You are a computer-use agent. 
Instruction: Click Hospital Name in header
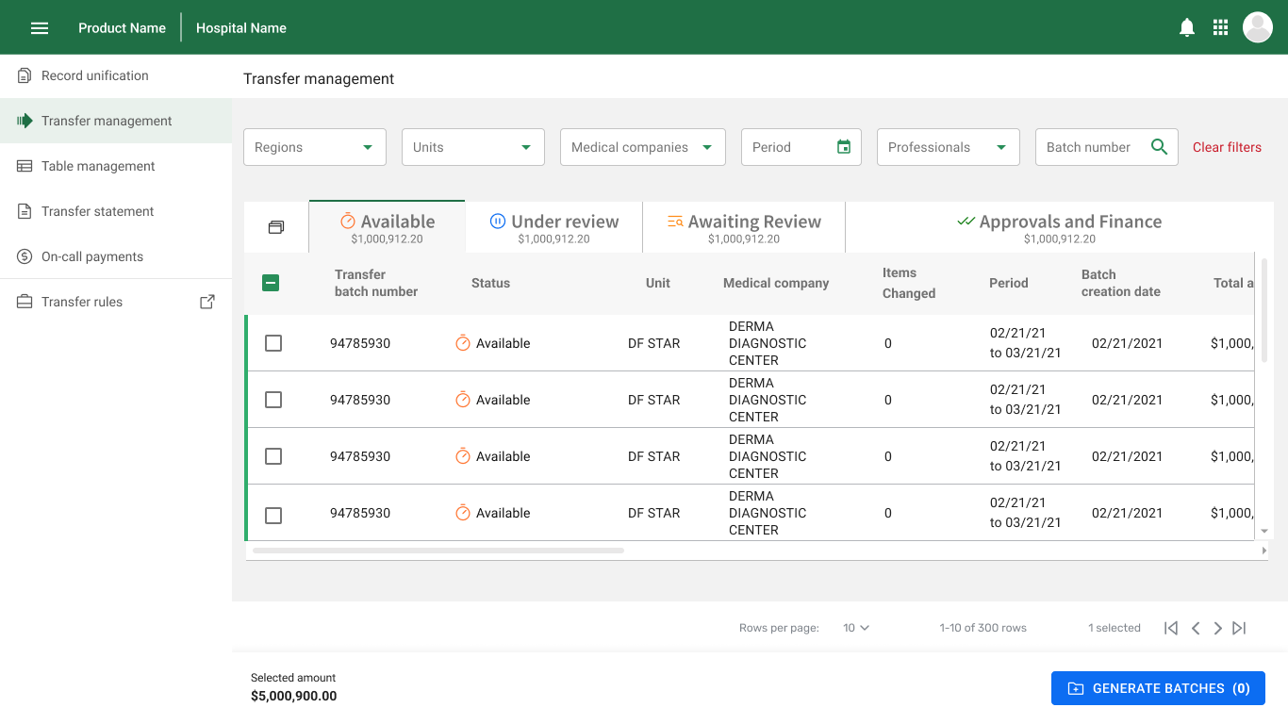pyautogui.click(x=241, y=28)
